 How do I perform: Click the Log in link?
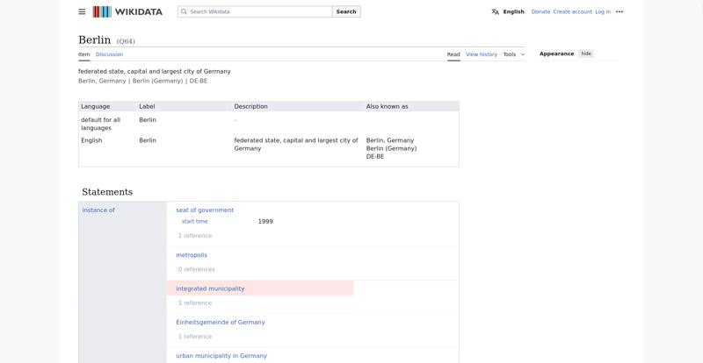[603, 11]
